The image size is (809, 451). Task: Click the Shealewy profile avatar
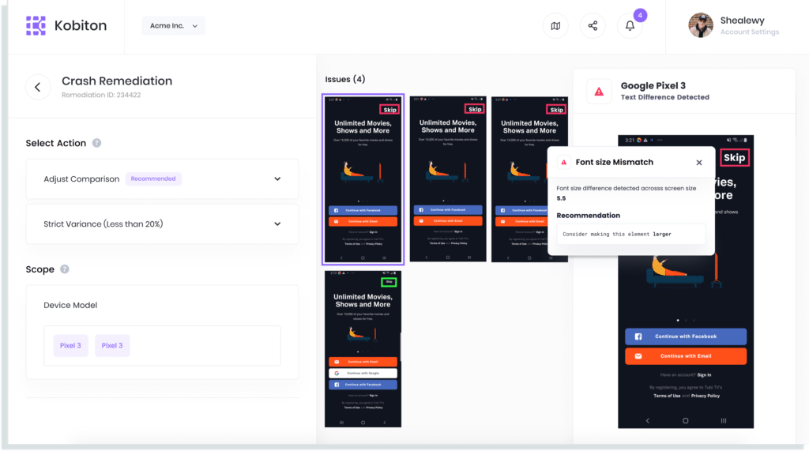coord(701,25)
